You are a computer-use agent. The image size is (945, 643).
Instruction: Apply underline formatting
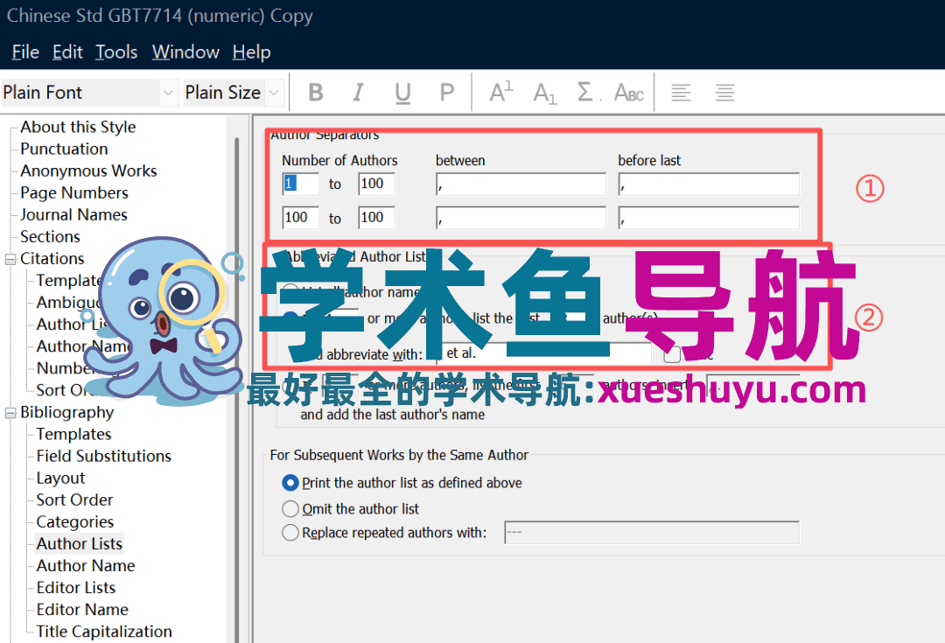click(402, 91)
